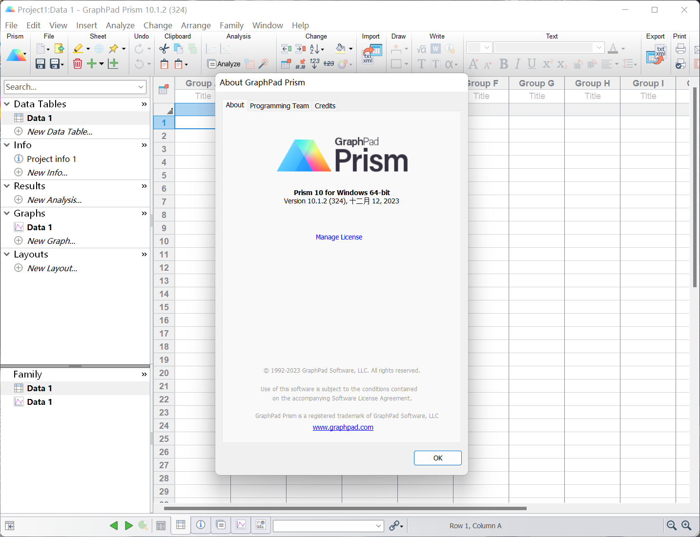Image resolution: width=700 pixels, height=537 pixels.
Task: Click the paint bucket fill color icon
Action: point(341,48)
